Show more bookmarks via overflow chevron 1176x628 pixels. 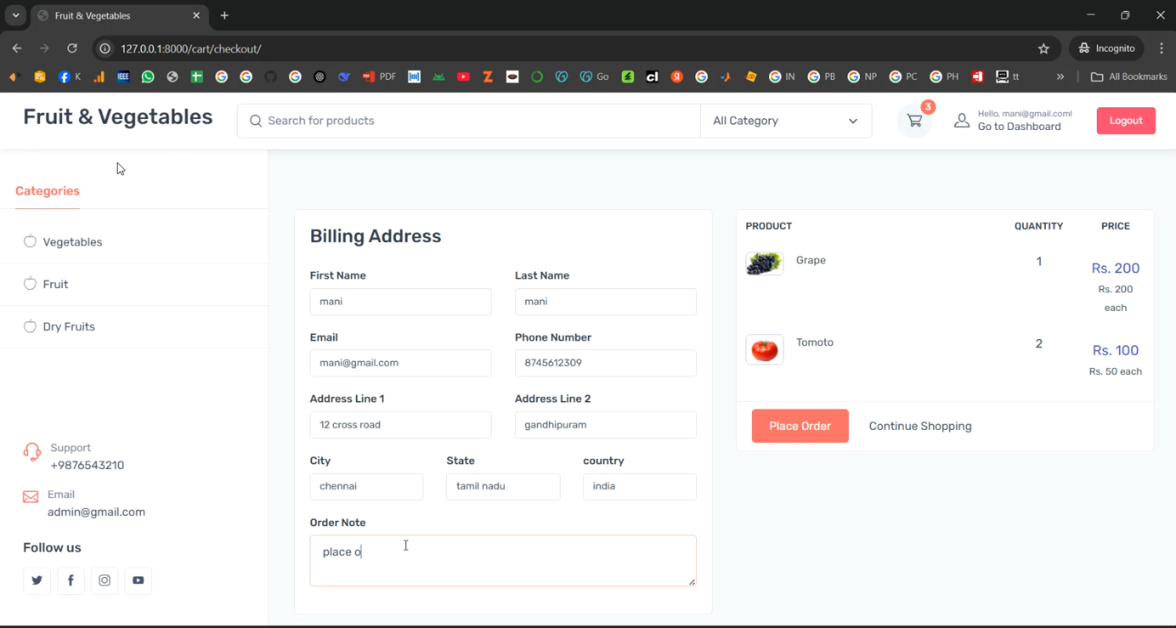click(1060, 77)
